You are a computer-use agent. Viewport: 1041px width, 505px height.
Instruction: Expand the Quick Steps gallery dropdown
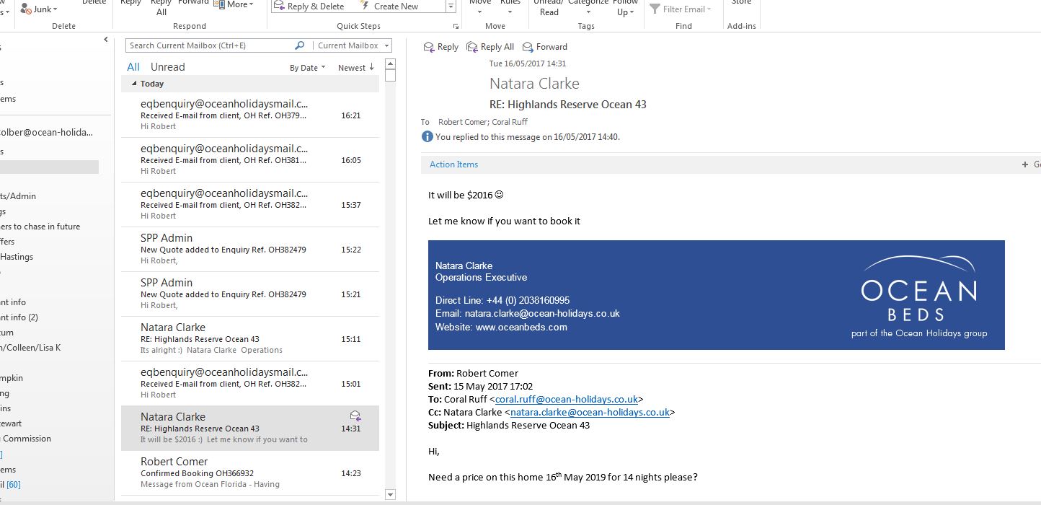point(451,6)
